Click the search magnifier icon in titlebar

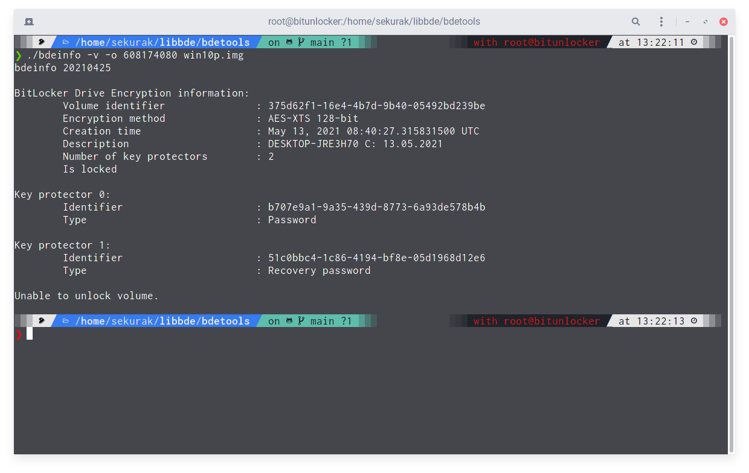(636, 22)
